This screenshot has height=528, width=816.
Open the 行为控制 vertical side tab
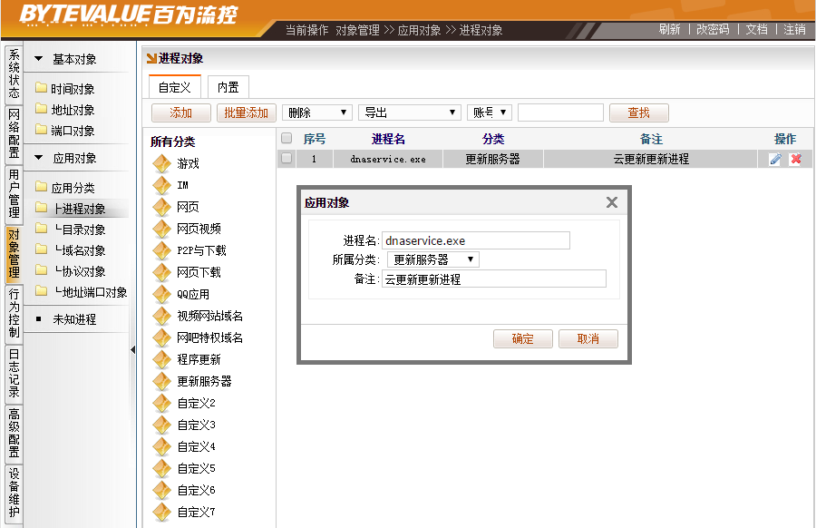click(x=13, y=313)
